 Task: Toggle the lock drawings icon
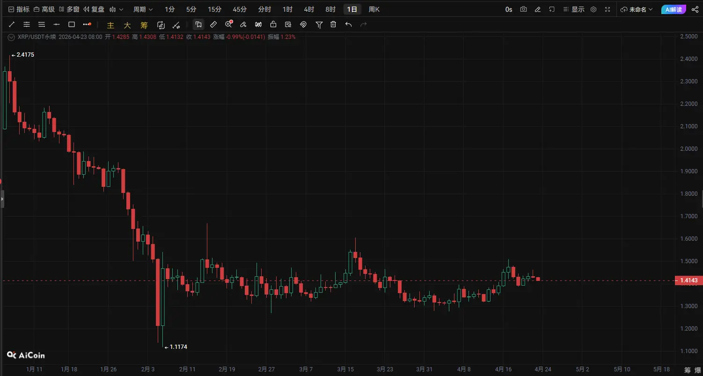pyautogui.click(x=273, y=24)
